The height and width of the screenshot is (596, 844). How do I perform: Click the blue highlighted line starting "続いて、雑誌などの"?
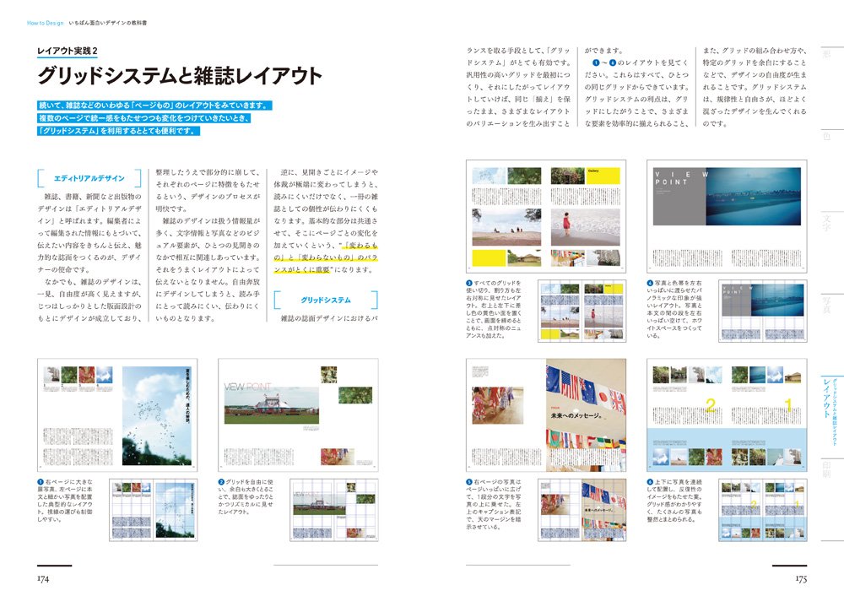pyautogui.click(x=154, y=105)
